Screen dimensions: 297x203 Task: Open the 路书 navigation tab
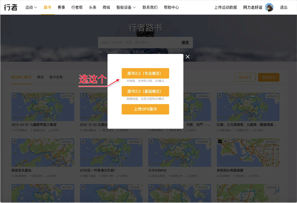48,7
